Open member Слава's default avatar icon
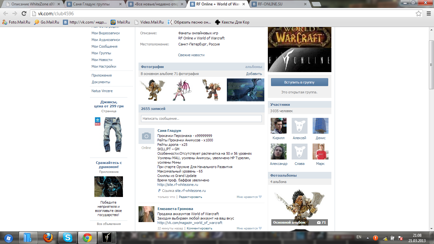434x244 pixels. coord(300,152)
